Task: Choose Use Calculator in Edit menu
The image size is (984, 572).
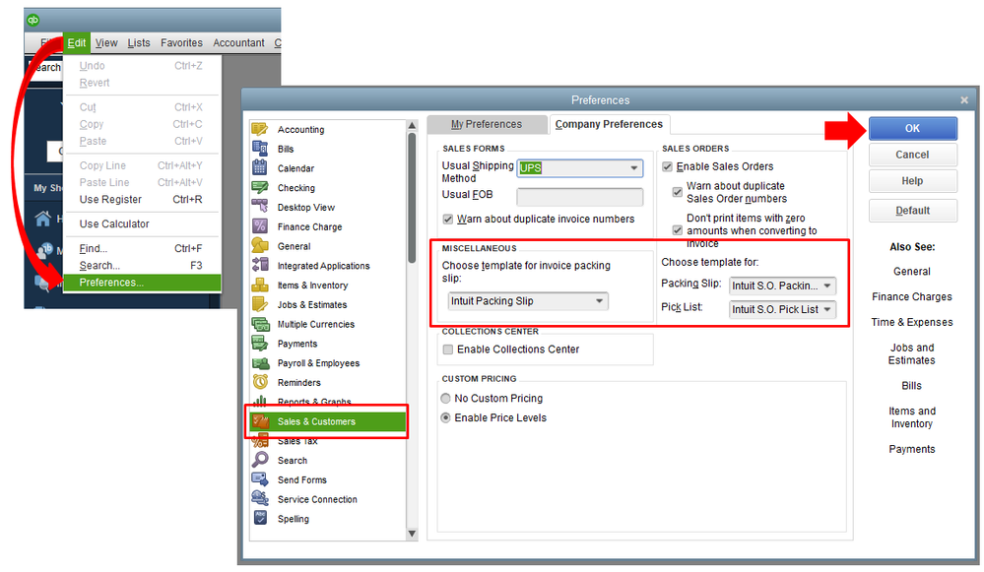Action: click(x=142, y=223)
